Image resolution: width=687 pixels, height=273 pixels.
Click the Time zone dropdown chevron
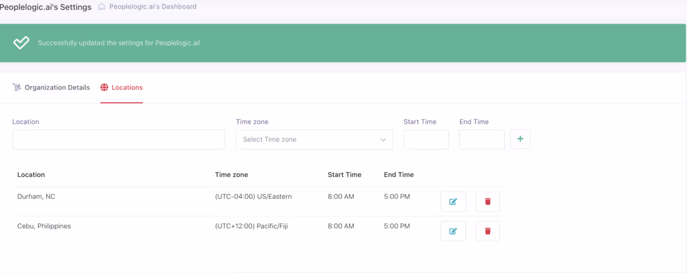(383, 140)
